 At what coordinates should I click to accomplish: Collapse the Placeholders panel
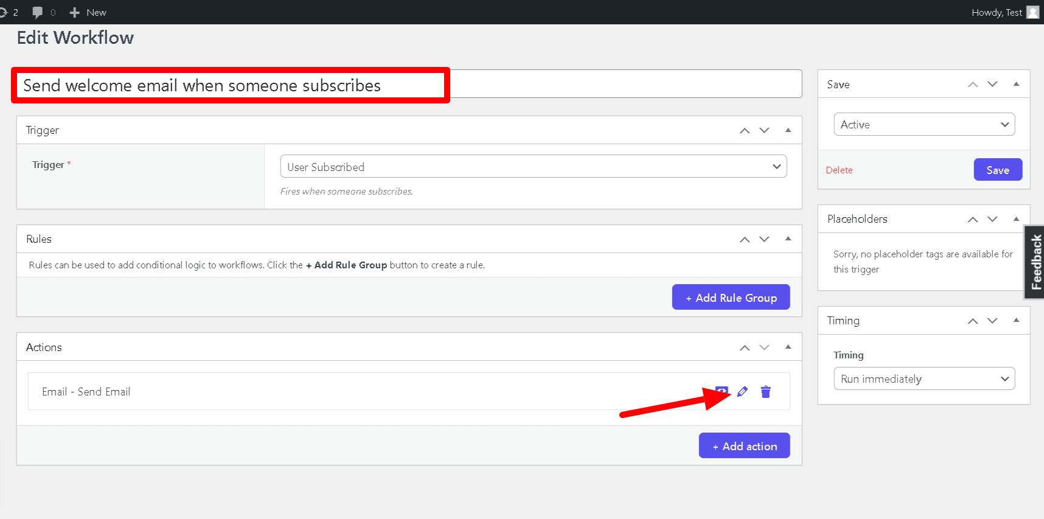(x=1016, y=218)
